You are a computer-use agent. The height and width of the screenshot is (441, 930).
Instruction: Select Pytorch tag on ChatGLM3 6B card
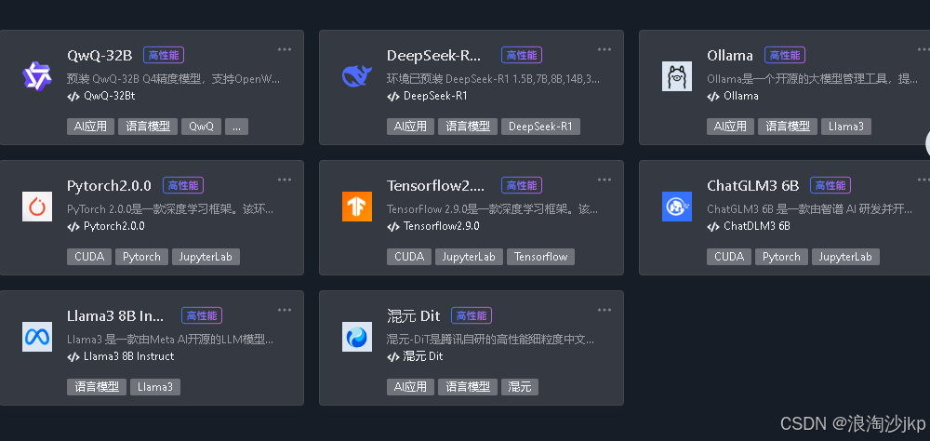click(x=782, y=257)
